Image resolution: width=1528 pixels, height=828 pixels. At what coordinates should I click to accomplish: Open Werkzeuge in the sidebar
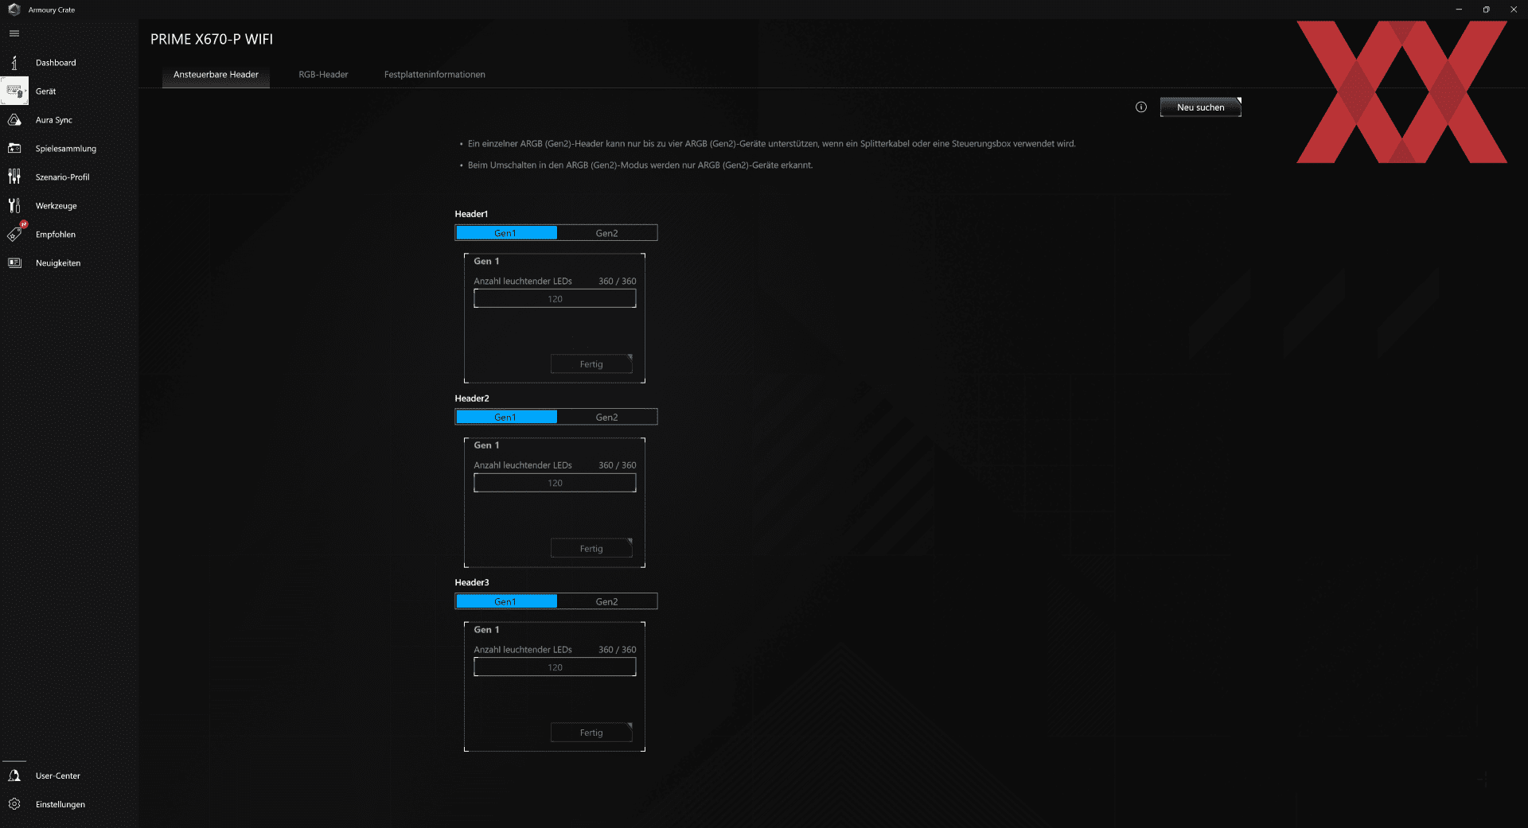click(x=57, y=206)
